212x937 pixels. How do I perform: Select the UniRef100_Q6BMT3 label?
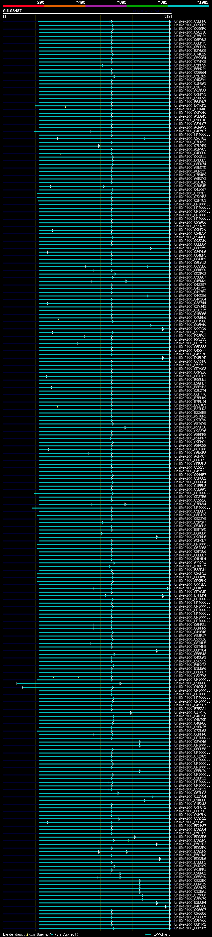(190, 43)
